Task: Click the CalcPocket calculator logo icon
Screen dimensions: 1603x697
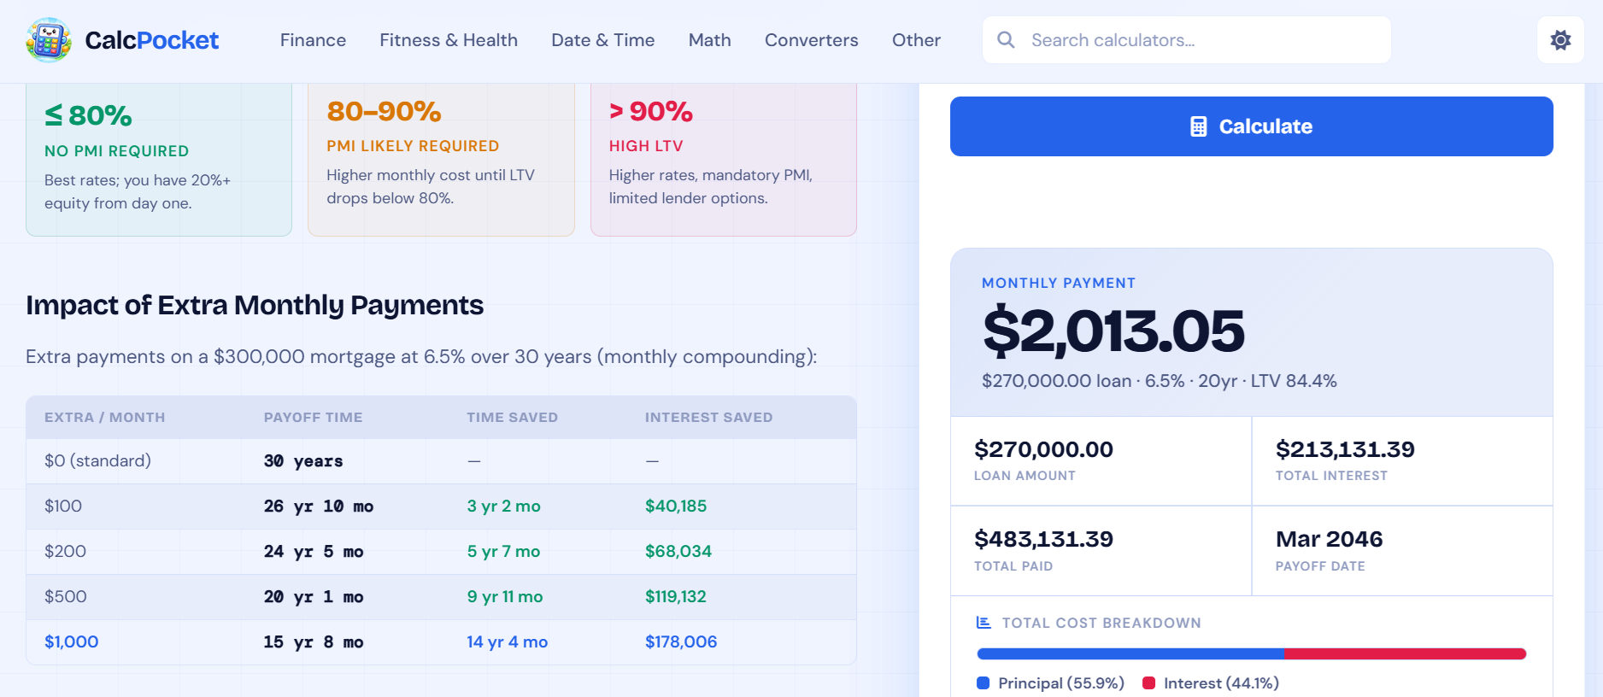Action: [x=49, y=40]
